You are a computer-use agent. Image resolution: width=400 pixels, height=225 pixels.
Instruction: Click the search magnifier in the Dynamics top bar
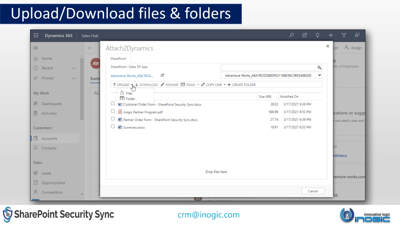pyautogui.click(x=291, y=35)
